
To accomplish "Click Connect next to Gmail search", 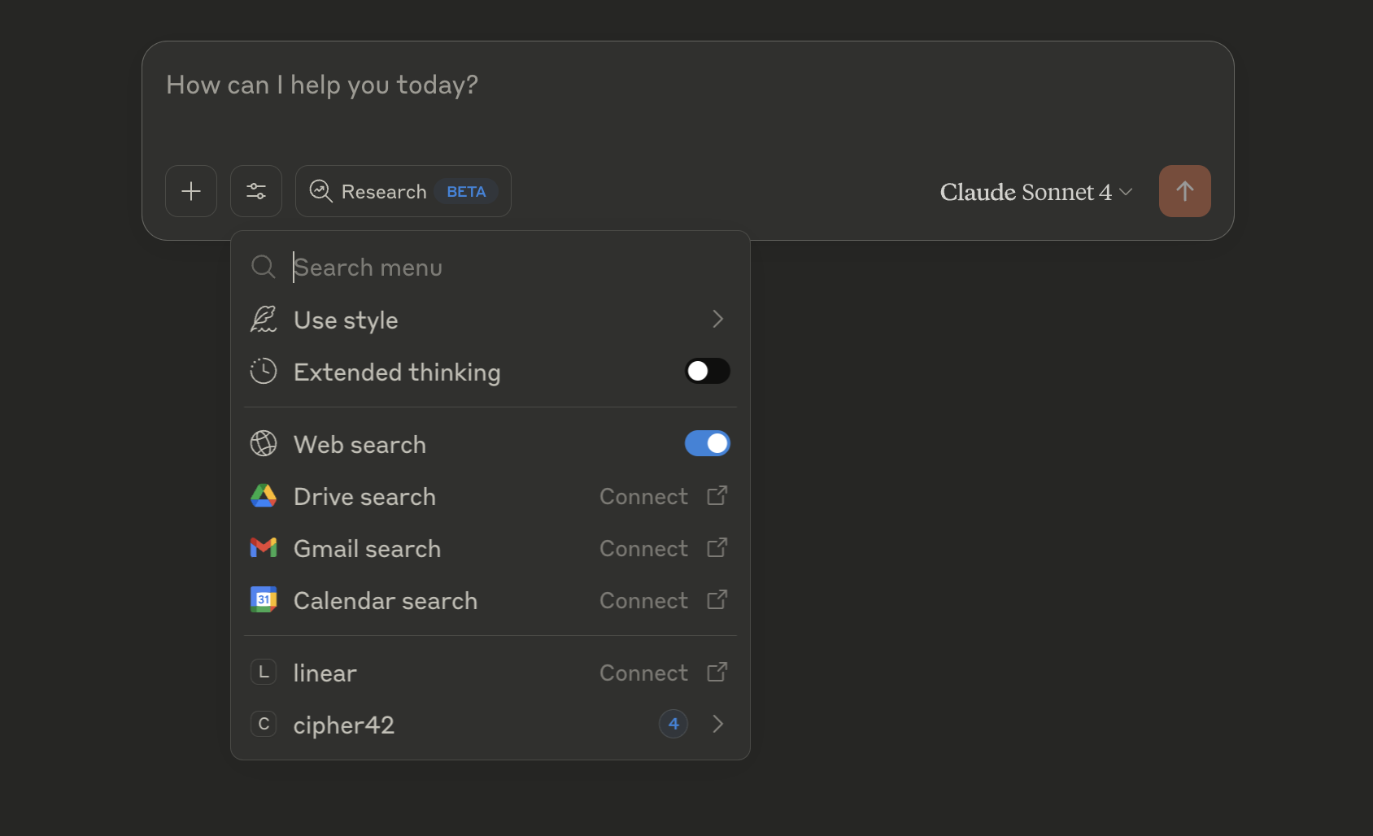I will point(643,549).
